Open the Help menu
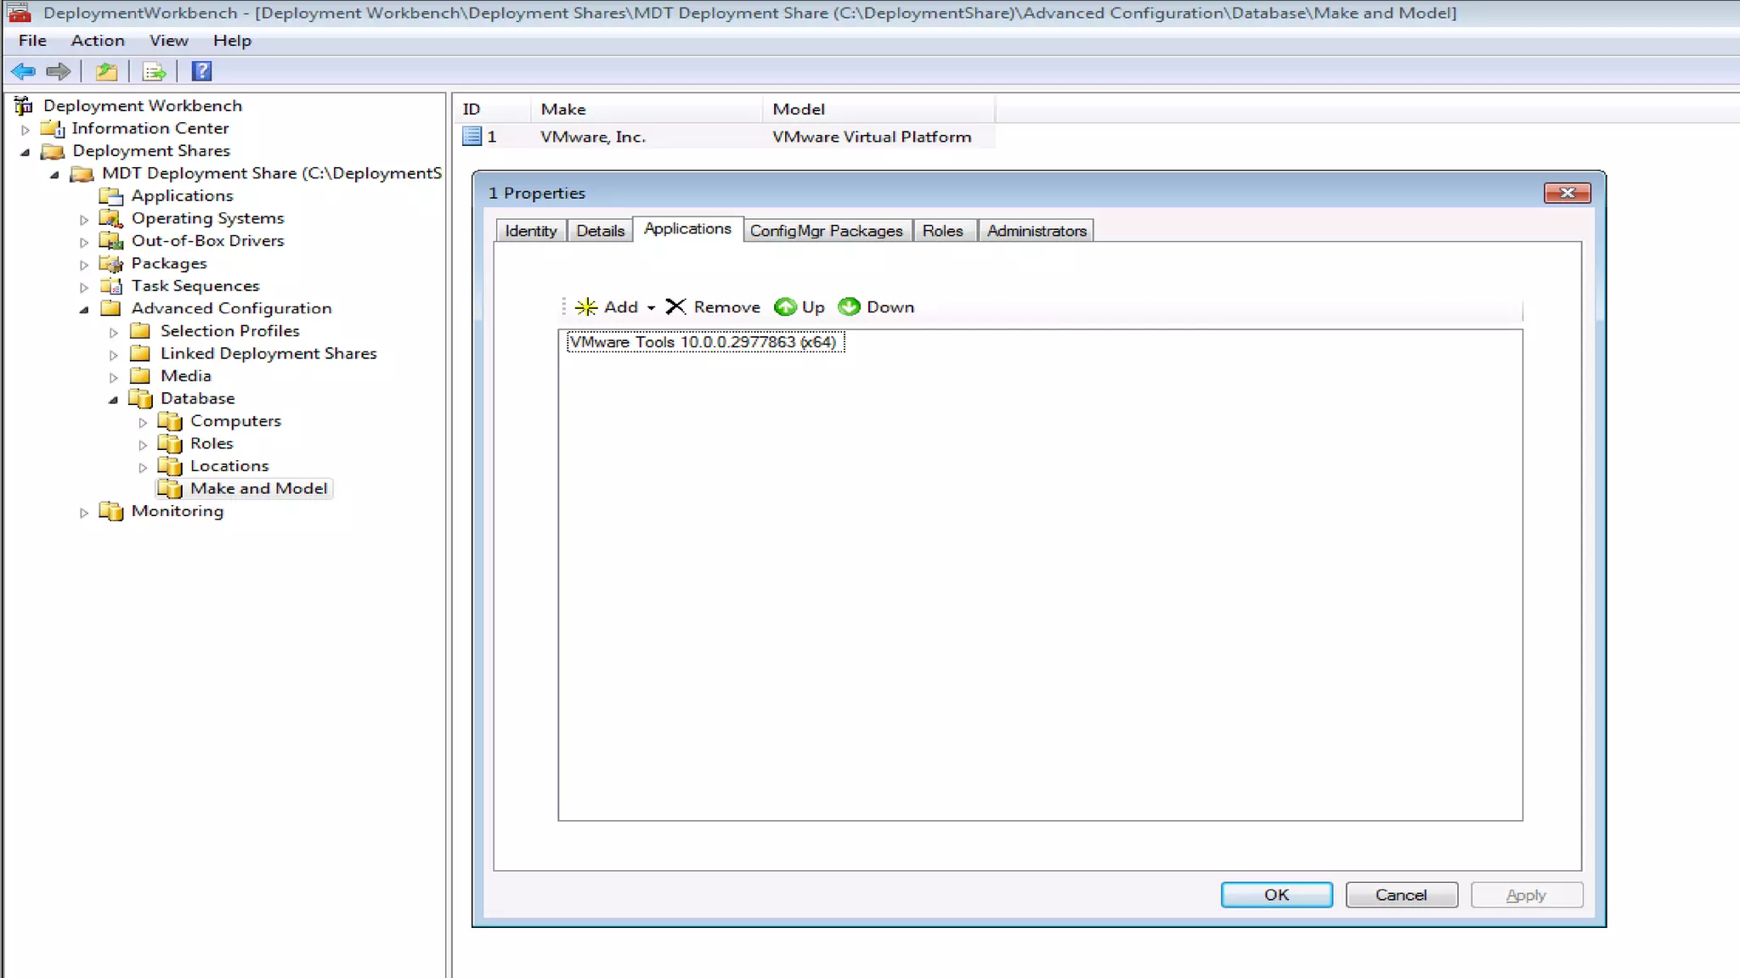Screen dimensions: 1740x978 [232, 40]
